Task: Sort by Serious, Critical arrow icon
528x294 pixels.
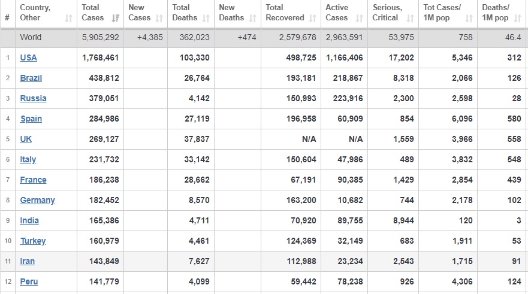Action: (410, 18)
